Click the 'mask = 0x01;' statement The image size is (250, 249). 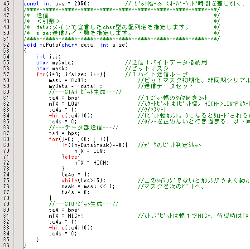coord(68,80)
